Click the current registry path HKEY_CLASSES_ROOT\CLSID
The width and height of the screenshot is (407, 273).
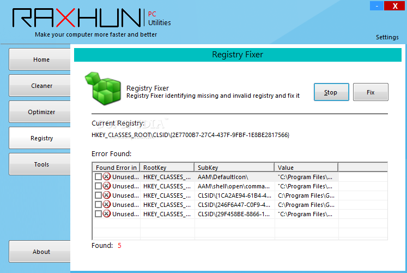tap(190, 135)
